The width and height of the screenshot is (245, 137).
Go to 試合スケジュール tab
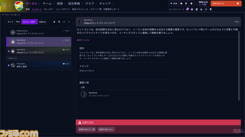point(80,10)
